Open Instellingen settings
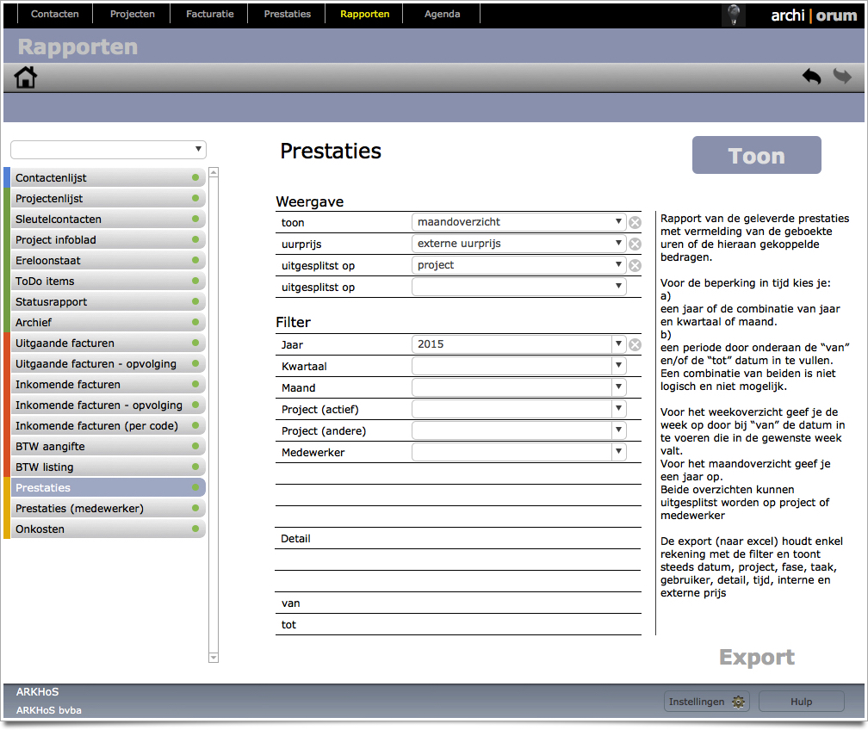This screenshot has height=730, width=868. click(706, 702)
